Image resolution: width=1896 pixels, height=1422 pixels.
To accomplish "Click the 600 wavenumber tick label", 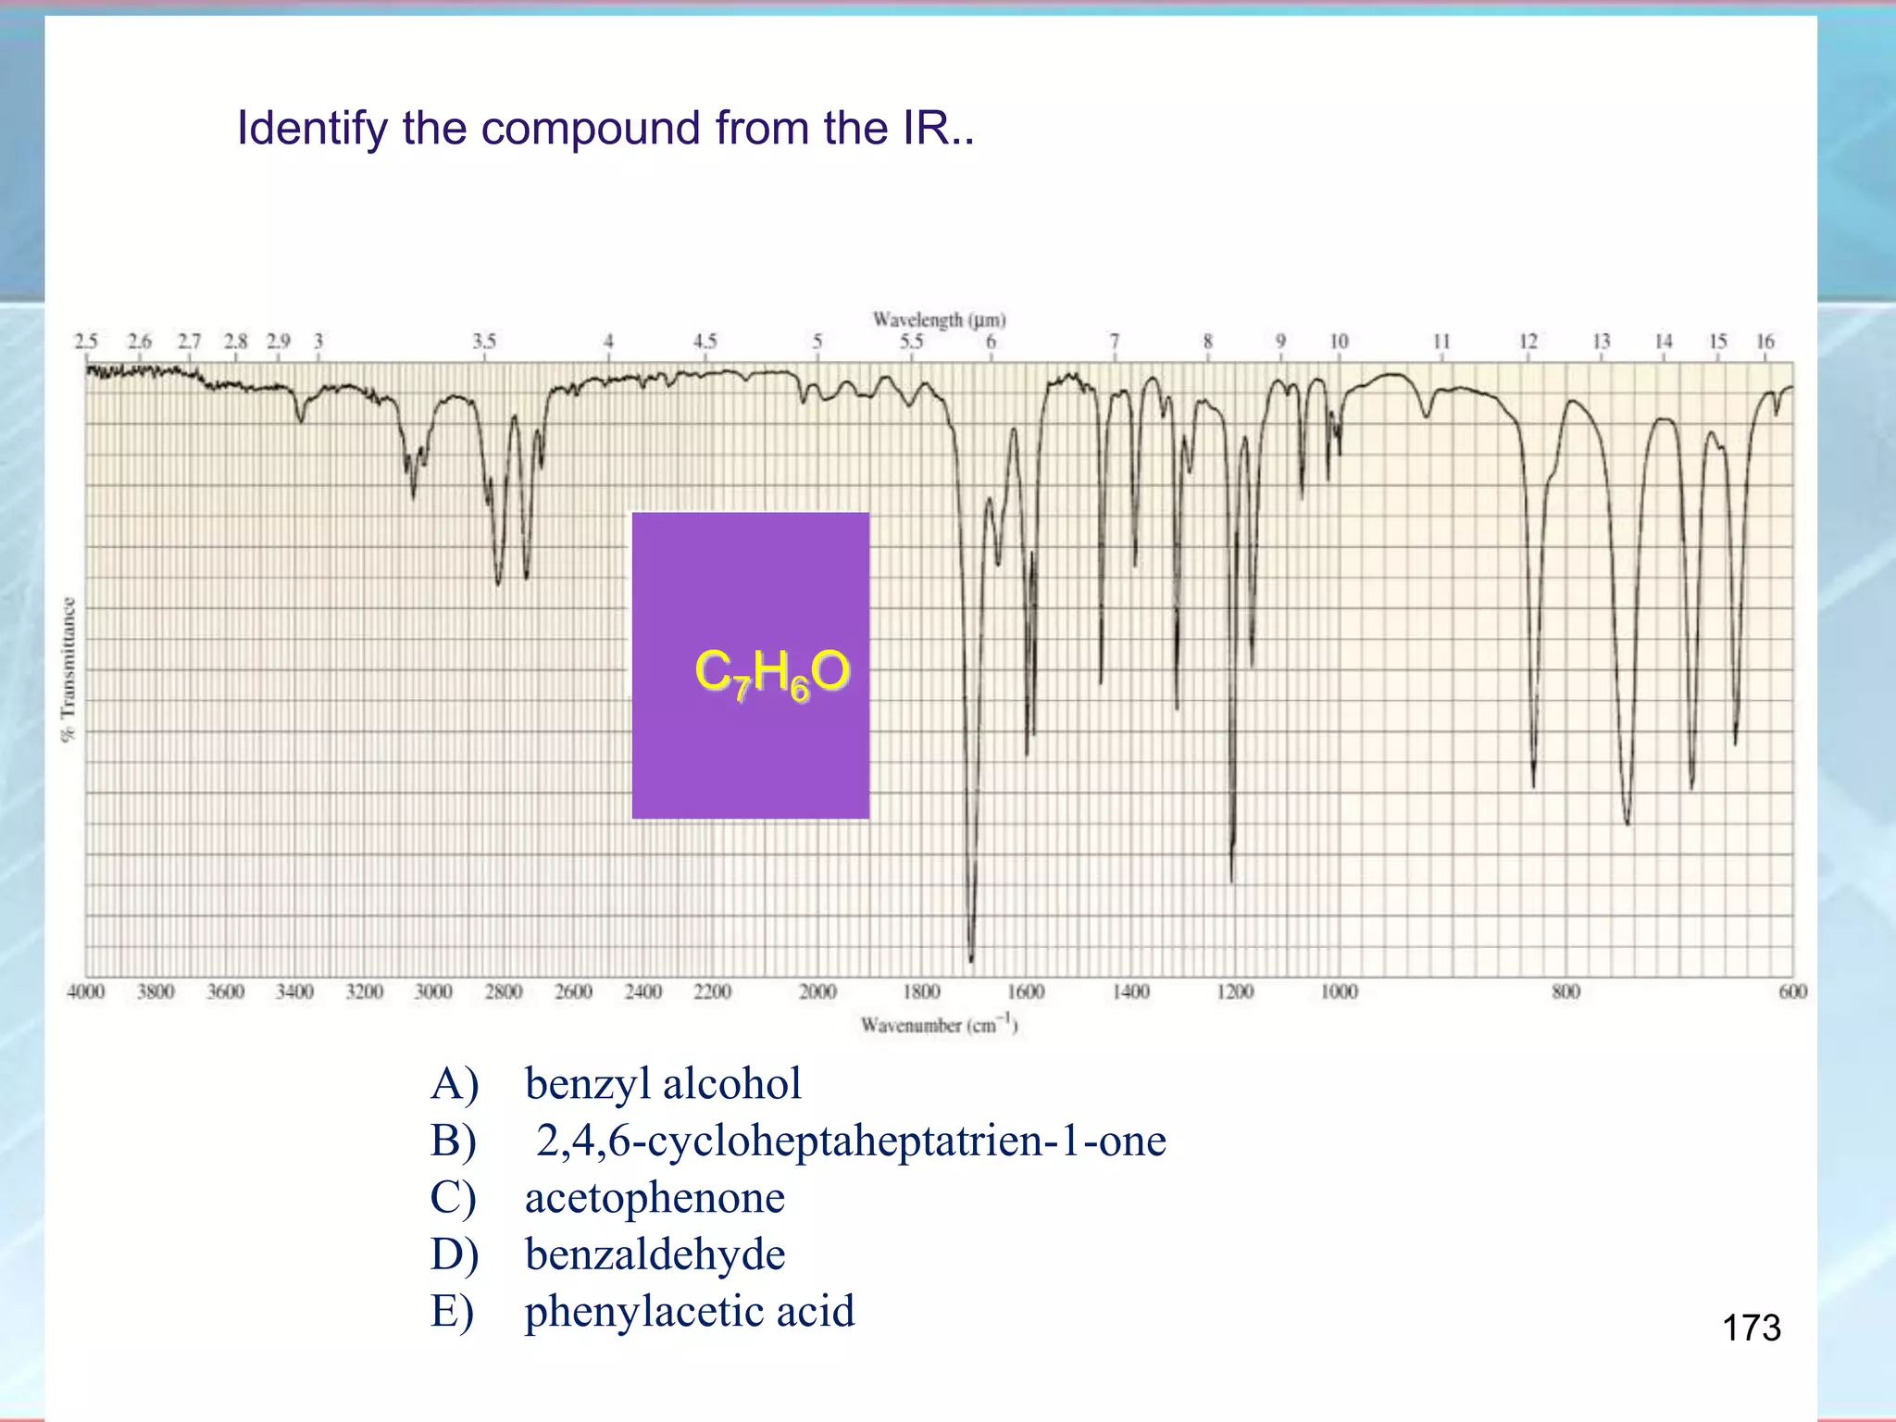I will (x=1792, y=992).
